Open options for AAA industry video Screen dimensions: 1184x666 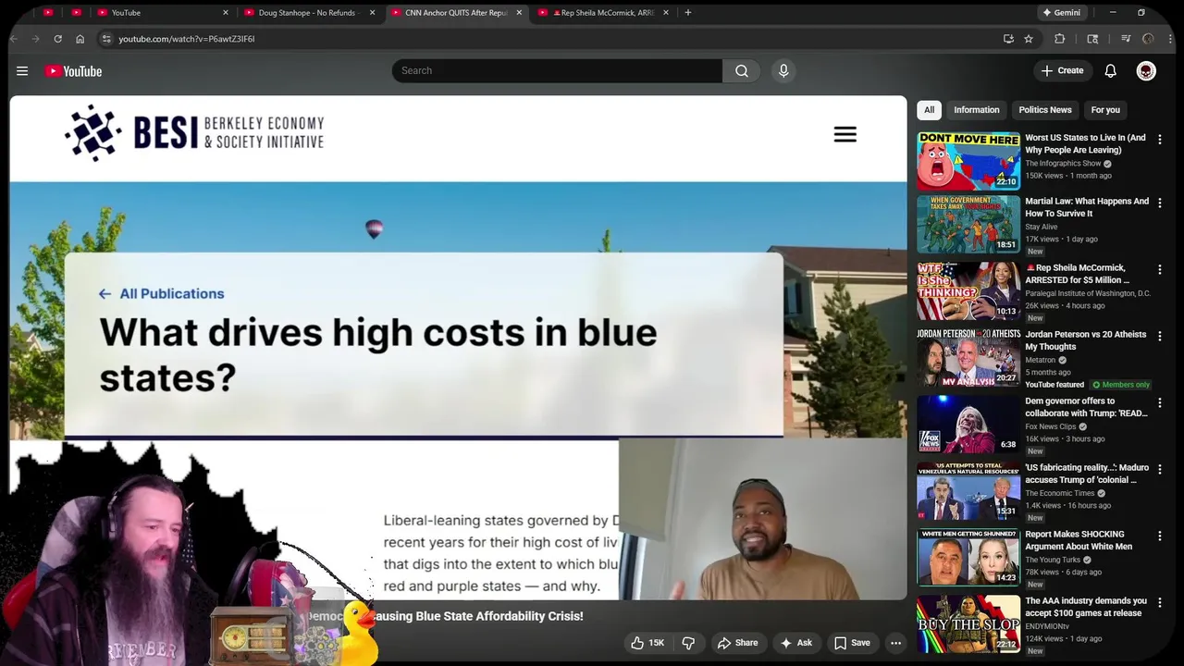(1160, 602)
